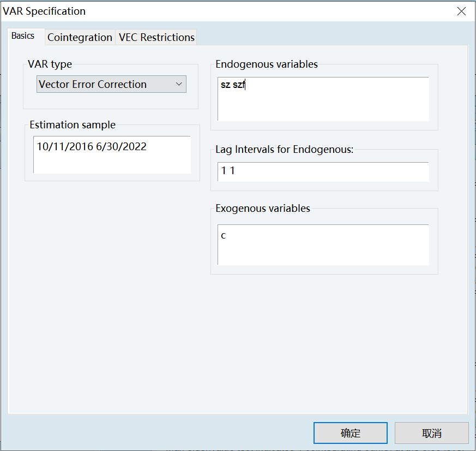
Task: Click the Estimation sample date range field
Action: coord(112,155)
